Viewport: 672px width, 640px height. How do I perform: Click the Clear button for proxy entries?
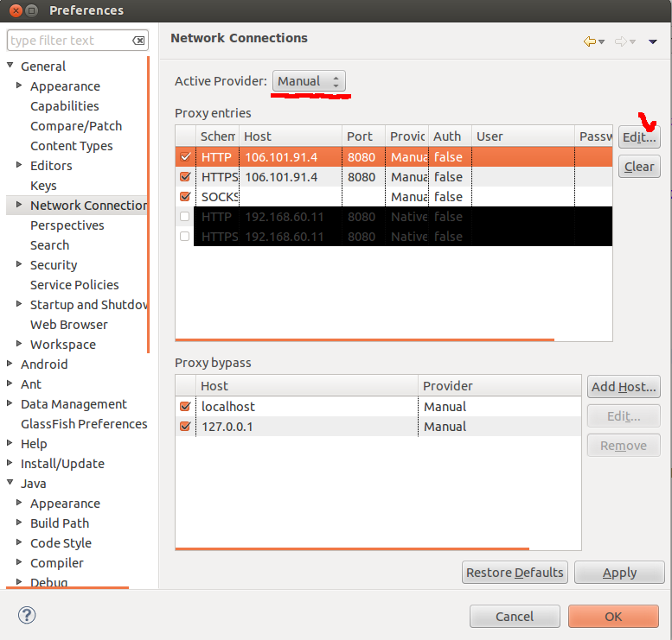[x=639, y=167]
